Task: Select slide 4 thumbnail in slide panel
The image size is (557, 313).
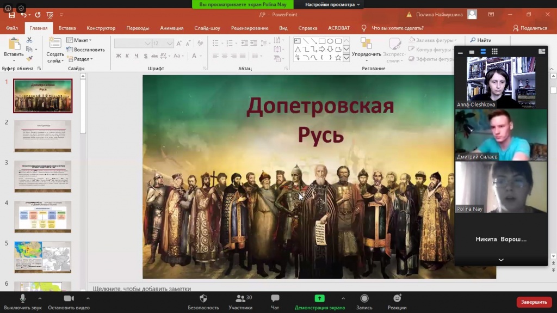Action: click(42, 217)
